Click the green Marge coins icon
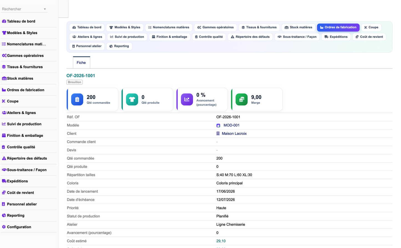Image resolution: width=401 pixels, height=248 pixels. (242, 99)
